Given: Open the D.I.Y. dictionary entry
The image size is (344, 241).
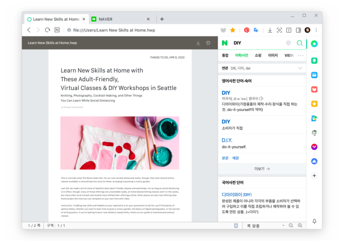Looking at the screenshot, I should (227, 140).
